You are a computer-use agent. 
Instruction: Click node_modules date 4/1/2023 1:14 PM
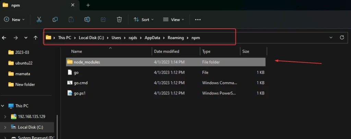pos(169,62)
